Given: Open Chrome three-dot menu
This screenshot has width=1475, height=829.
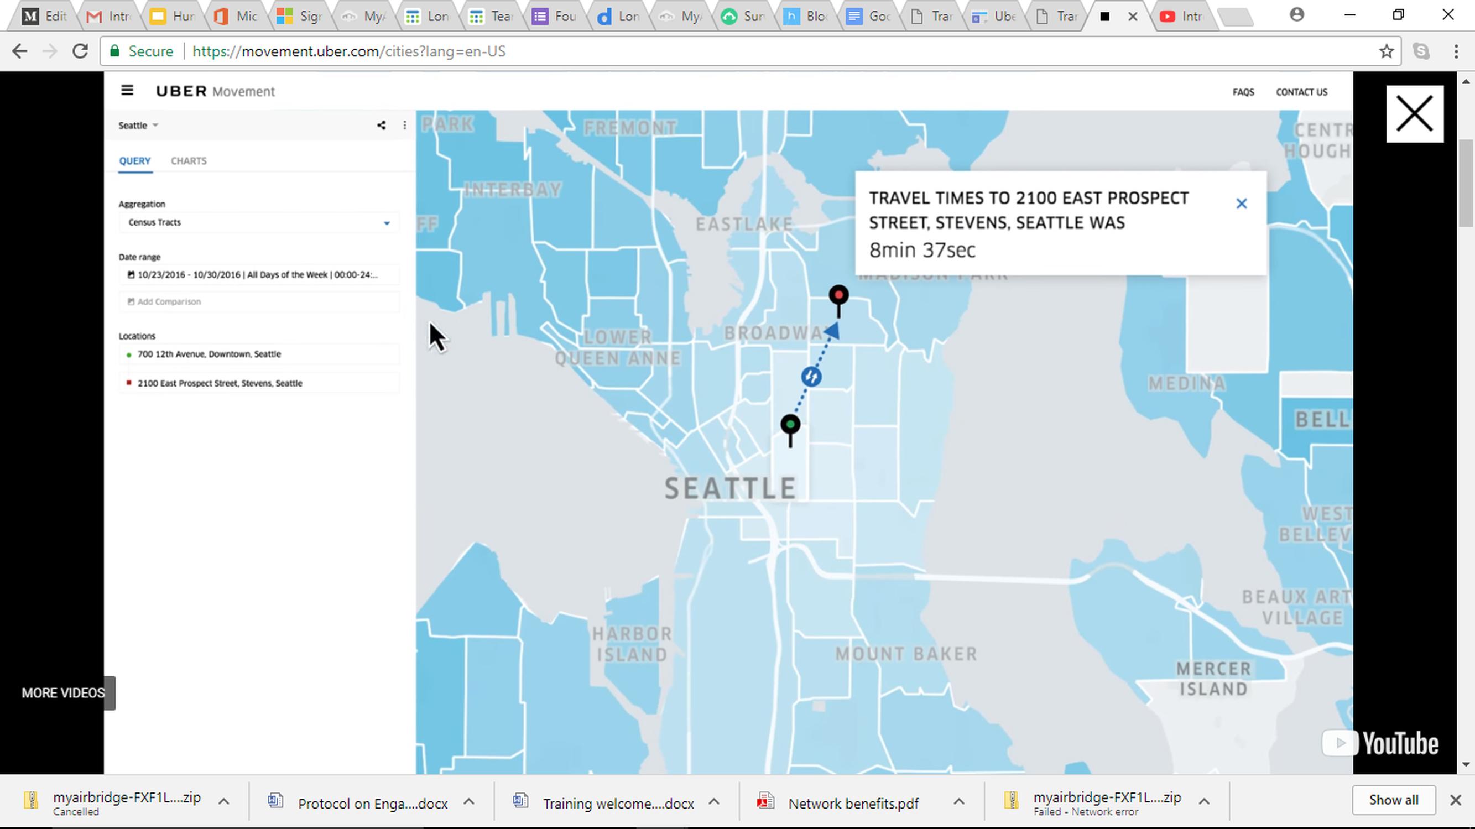Looking at the screenshot, I should pyautogui.click(x=1456, y=51).
